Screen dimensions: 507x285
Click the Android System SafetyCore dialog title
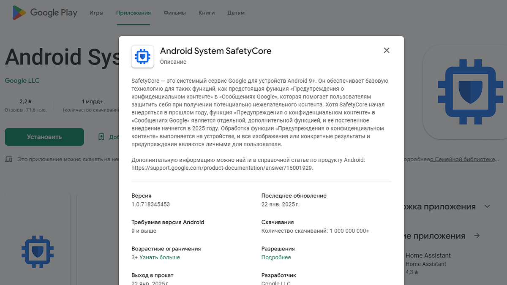click(x=215, y=51)
